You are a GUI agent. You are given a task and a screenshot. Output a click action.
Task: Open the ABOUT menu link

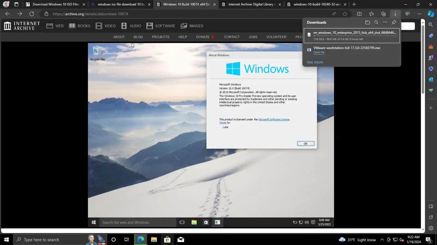point(119,37)
